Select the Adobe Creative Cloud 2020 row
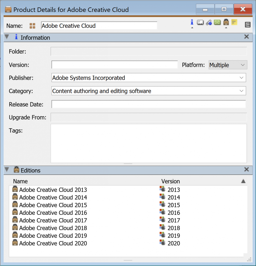The height and width of the screenshot is (266, 256). click(128, 243)
